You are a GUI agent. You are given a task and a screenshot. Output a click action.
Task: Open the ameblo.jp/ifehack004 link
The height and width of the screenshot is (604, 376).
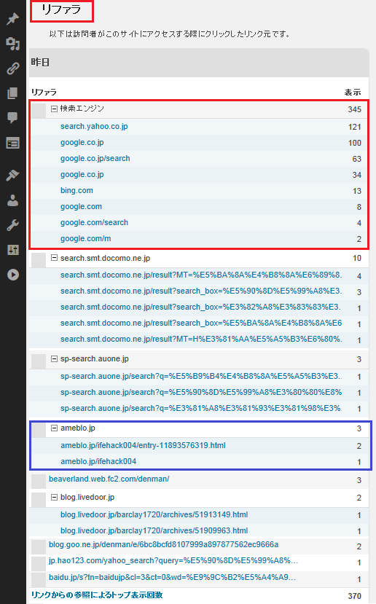coord(98,461)
